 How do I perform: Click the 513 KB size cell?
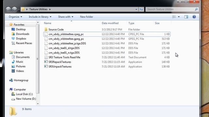tap(166, 39)
